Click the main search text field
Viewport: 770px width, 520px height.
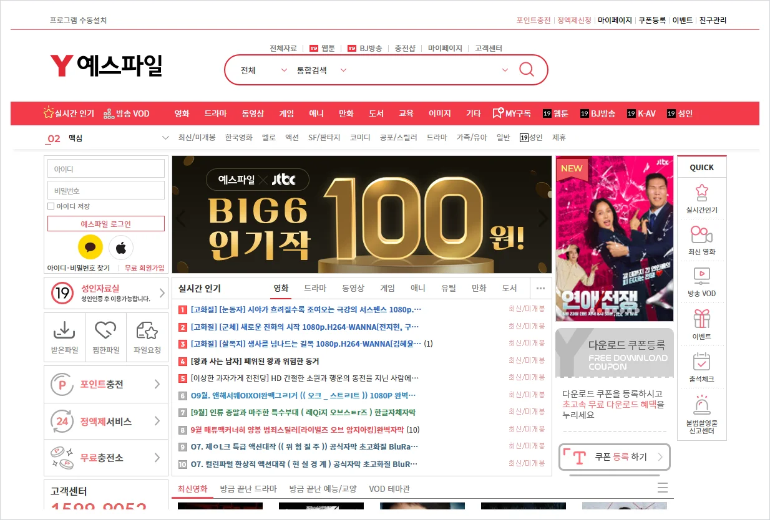424,70
